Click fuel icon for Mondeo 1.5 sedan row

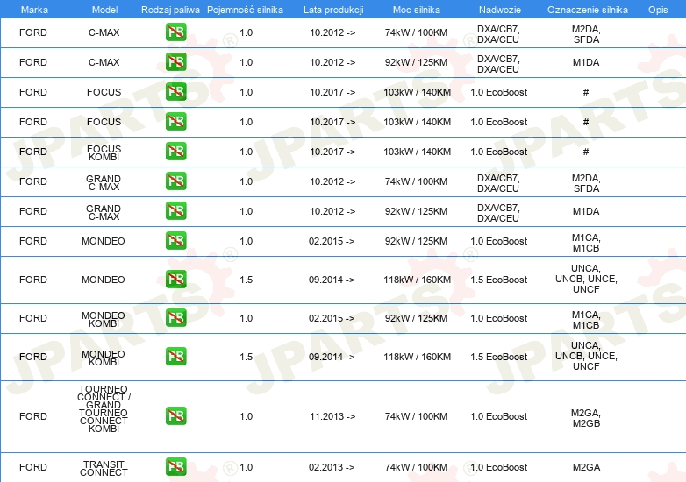[176, 280]
